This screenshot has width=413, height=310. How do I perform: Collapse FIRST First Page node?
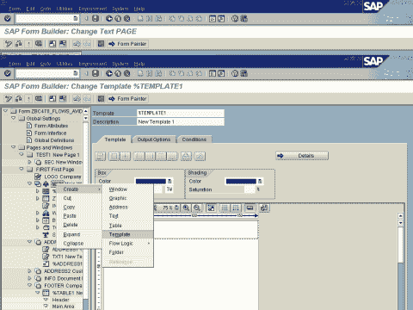(x=22, y=169)
